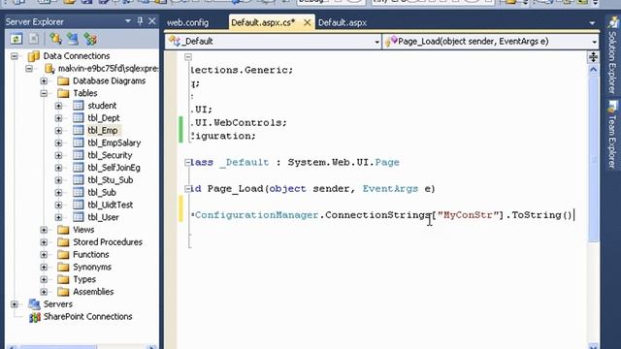
Task: Select the Functions folder label
Action: (90, 255)
